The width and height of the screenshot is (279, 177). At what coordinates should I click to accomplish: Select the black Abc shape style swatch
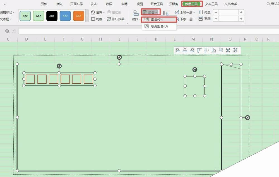(x=52, y=16)
